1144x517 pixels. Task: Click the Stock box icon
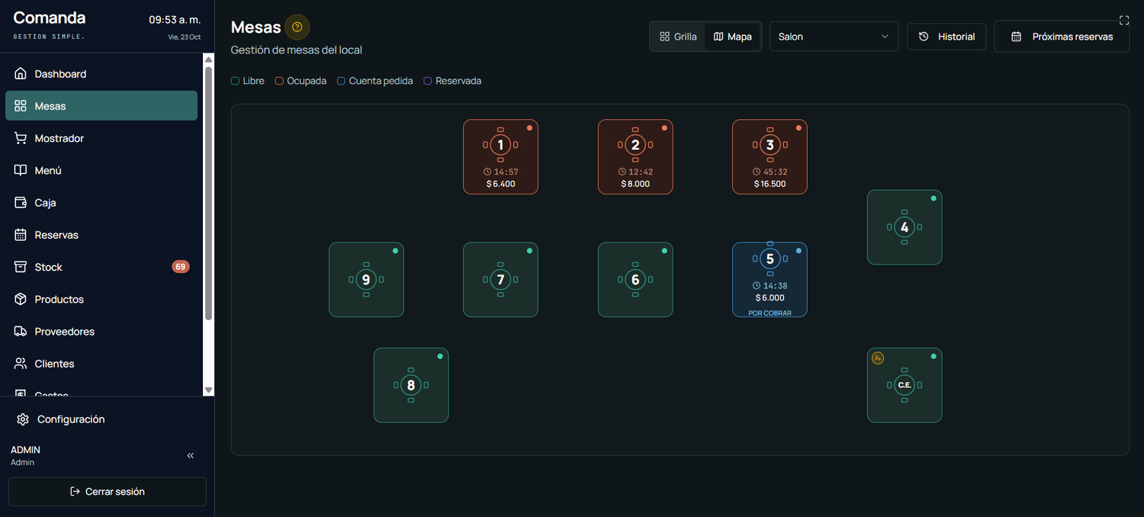[21, 267]
